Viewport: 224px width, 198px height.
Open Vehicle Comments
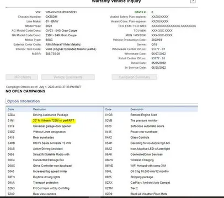pyautogui.click(x=68, y=77)
